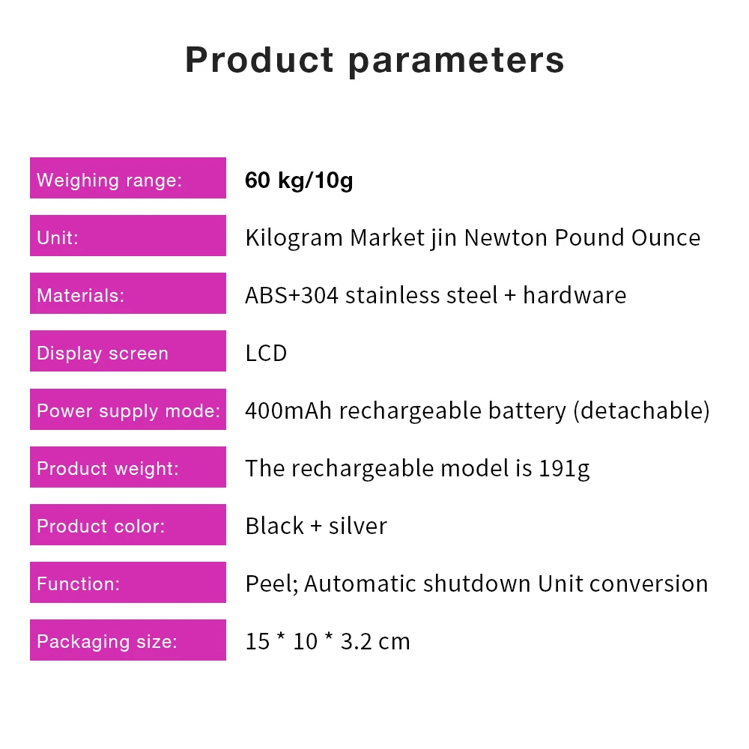The width and height of the screenshot is (749, 749).
Task: Click the Peel; Automatic shutdown text
Action: [388, 583]
